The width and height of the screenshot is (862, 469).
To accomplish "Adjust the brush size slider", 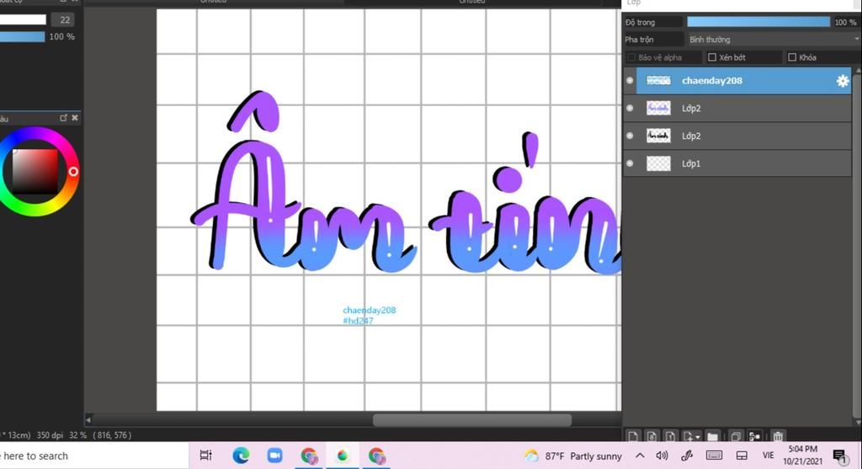I will pyautogui.click(x=23, y=20).
